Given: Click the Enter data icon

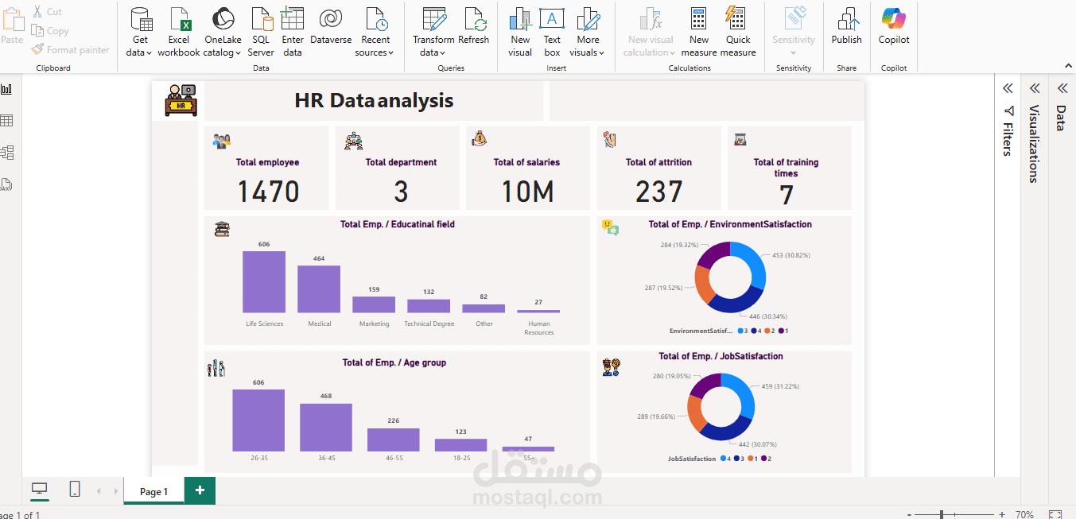Looking at the screenshot, I should [x=293, y=19].
